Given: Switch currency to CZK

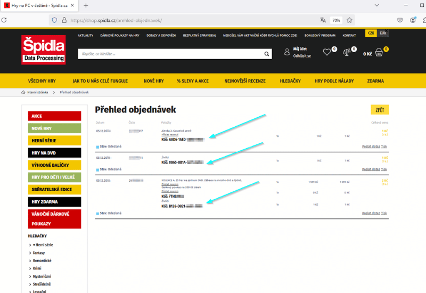Looking at the screenshot, I should 371,33.
